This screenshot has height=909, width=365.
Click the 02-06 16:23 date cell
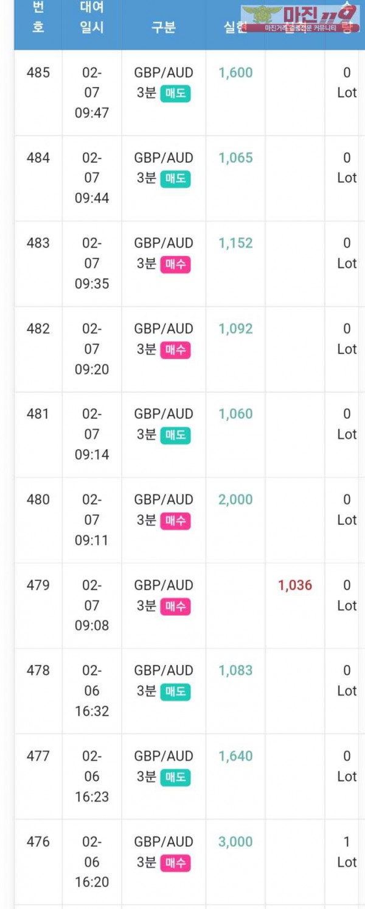[92, 776]
